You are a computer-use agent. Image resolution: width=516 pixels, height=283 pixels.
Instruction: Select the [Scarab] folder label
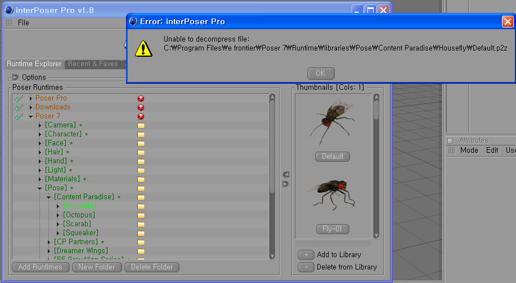point(77,224)
